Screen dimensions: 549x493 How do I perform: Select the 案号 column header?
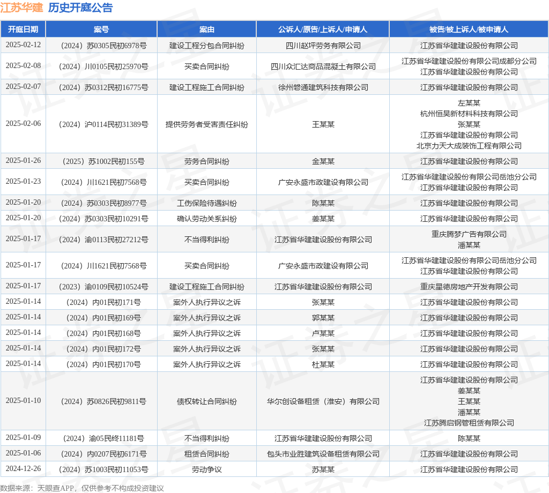pos(101,29)
